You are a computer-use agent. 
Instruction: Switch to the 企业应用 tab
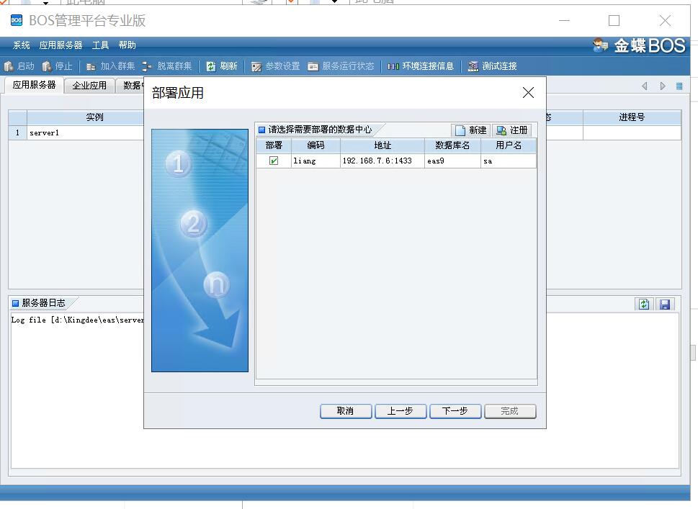coord(89,86)
